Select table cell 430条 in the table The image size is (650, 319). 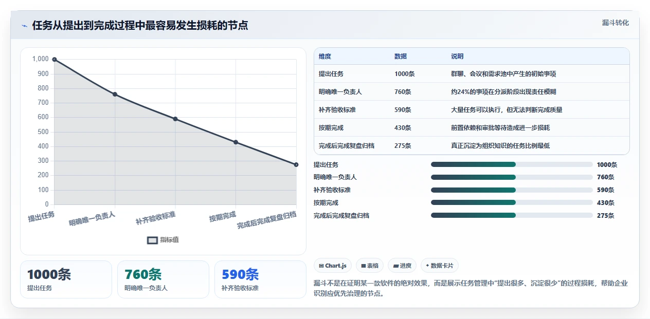pyautogui.click(x=403, y=128)
